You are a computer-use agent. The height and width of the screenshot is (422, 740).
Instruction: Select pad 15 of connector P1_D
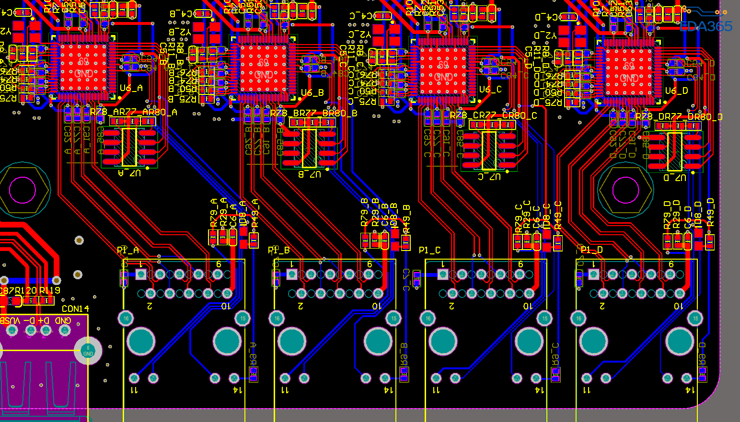click(x=695, y=318)
